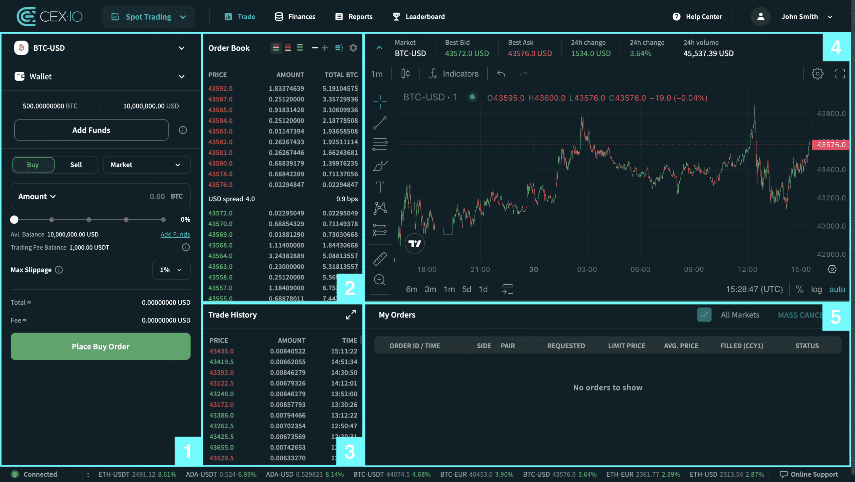
Task: Open Online Support chat
Action: pos(809,474)
